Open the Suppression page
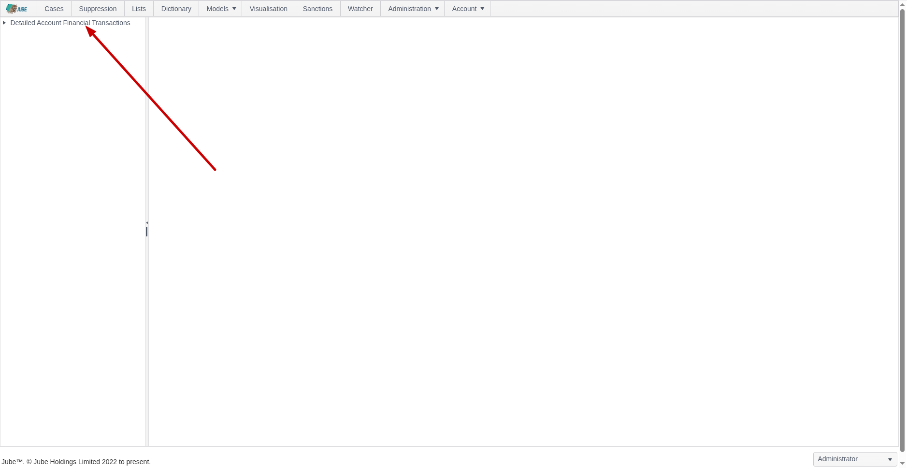This screenshot has width=907, height=468. (98, 9)
